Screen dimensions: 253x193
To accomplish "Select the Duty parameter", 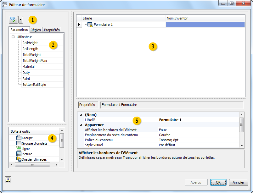I will pos(26,73).
